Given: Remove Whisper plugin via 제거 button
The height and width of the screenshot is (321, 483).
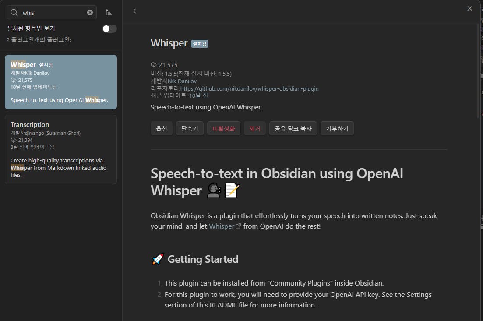Looking at the screenshot, I should tap(255, 128).
